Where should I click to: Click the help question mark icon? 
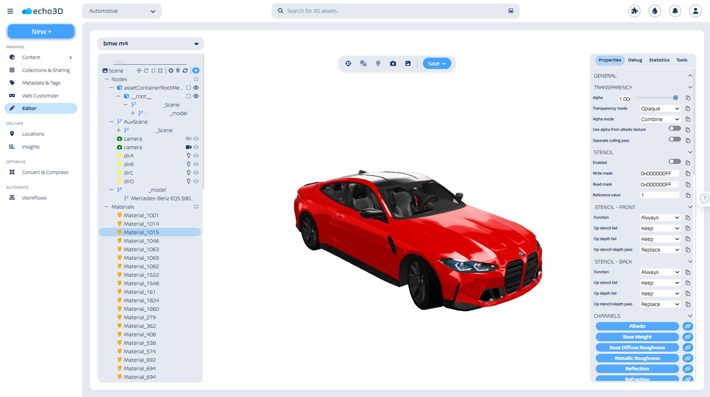point(705,198)
